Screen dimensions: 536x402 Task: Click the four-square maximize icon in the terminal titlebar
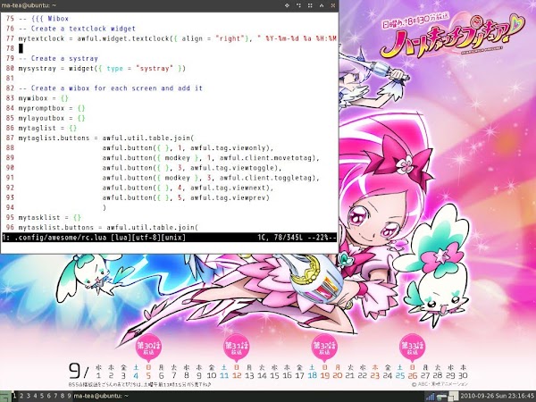pyautogui.click(x=310, y=5)
